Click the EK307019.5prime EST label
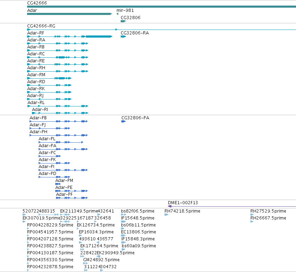The width and height of the screenshot is (296, 272). point(41,218)
